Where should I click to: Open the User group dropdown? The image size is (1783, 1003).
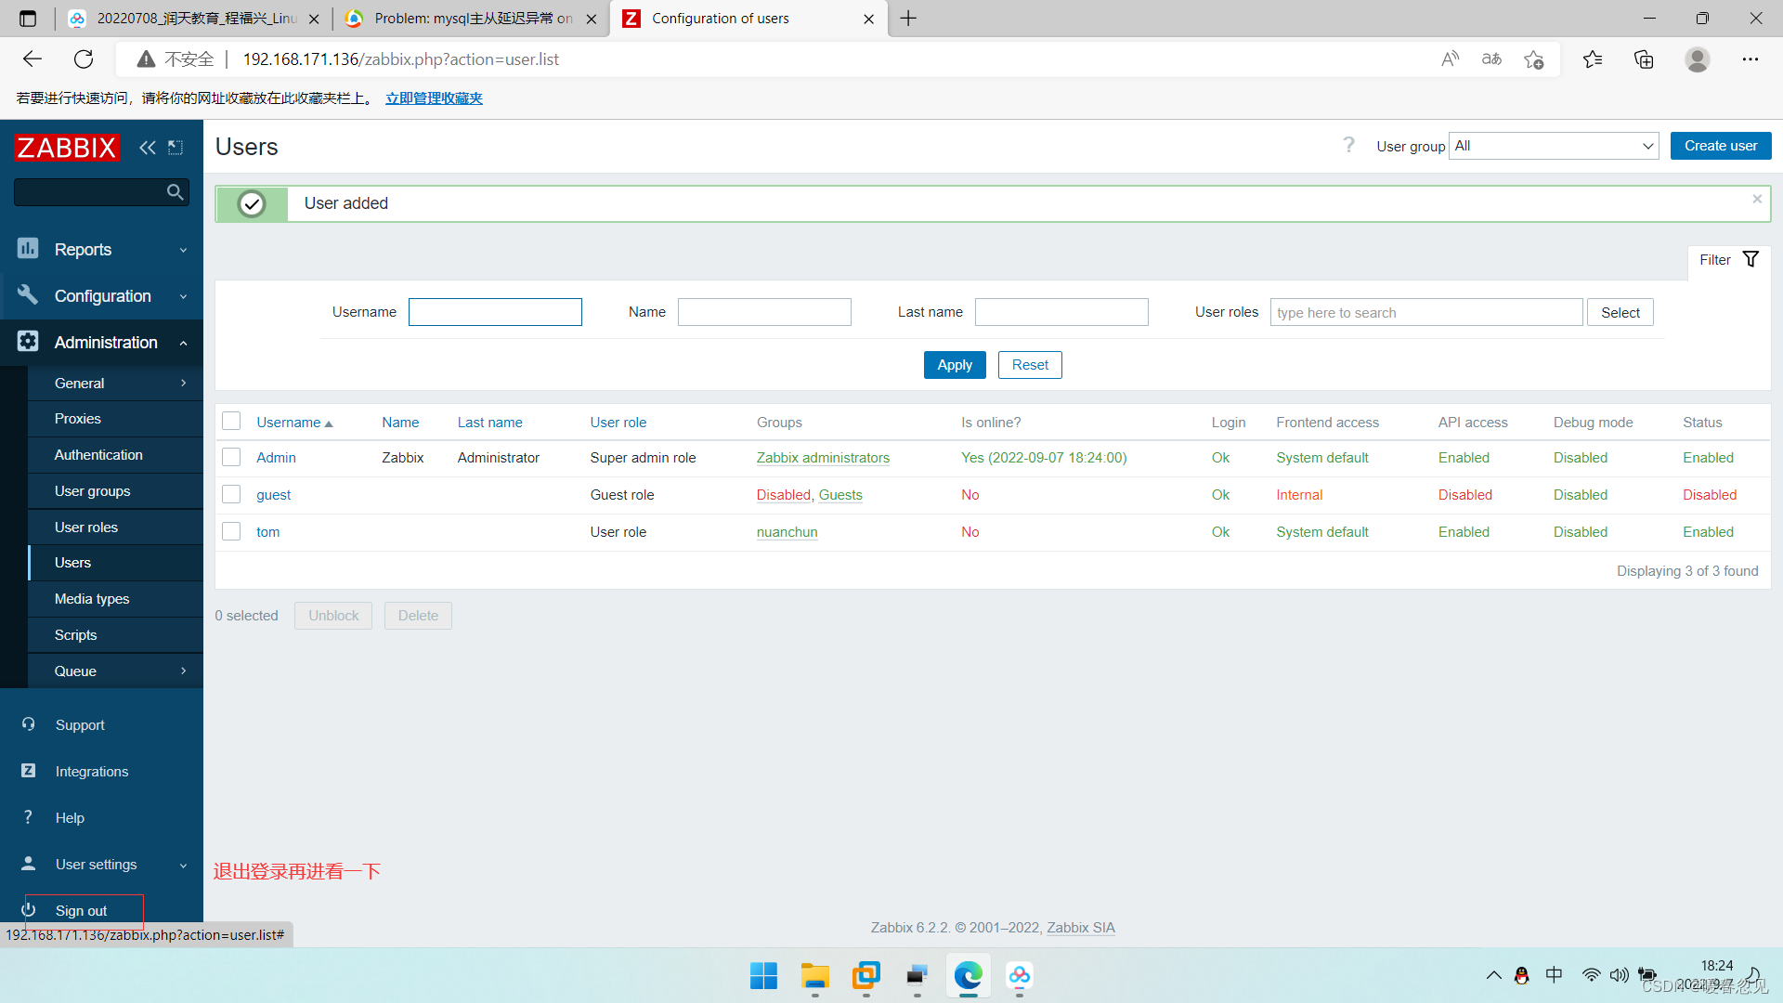[1554, 146]
